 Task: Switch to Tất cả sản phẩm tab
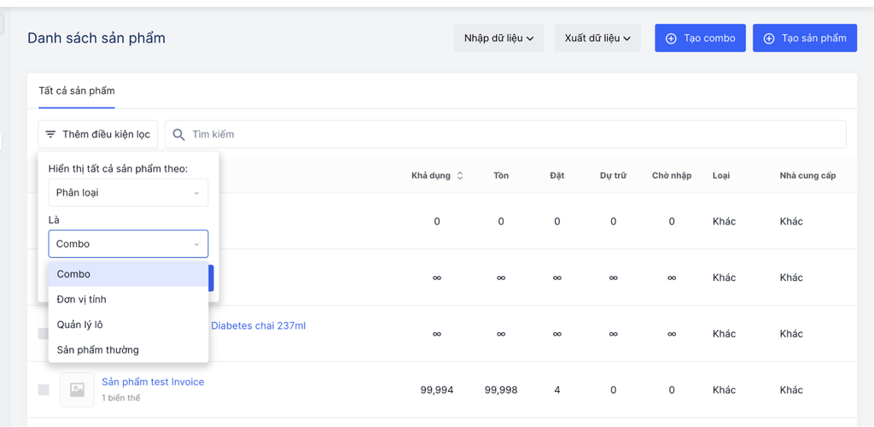tap(77, 91)
